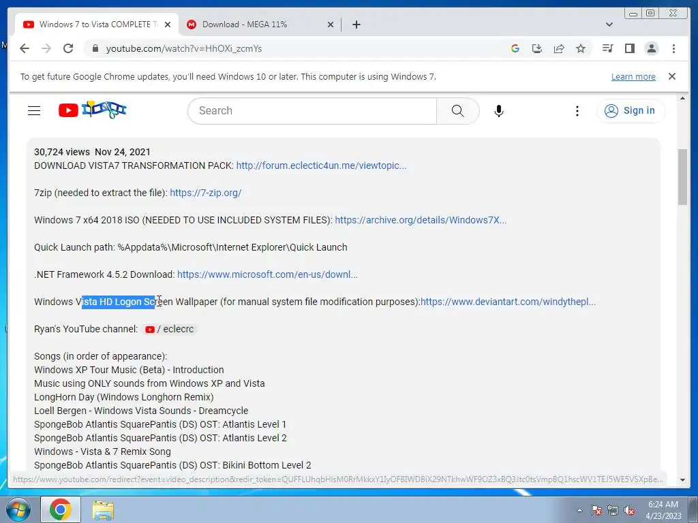This screenshot has width=698, height=523.
Task: Open the Chrome profile avatar
Action: pyautogui.click(x=651, y=48)
